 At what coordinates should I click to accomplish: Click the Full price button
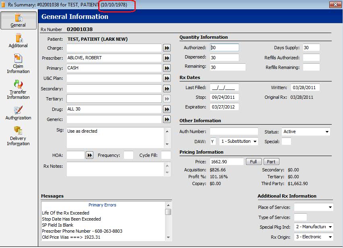253,162
